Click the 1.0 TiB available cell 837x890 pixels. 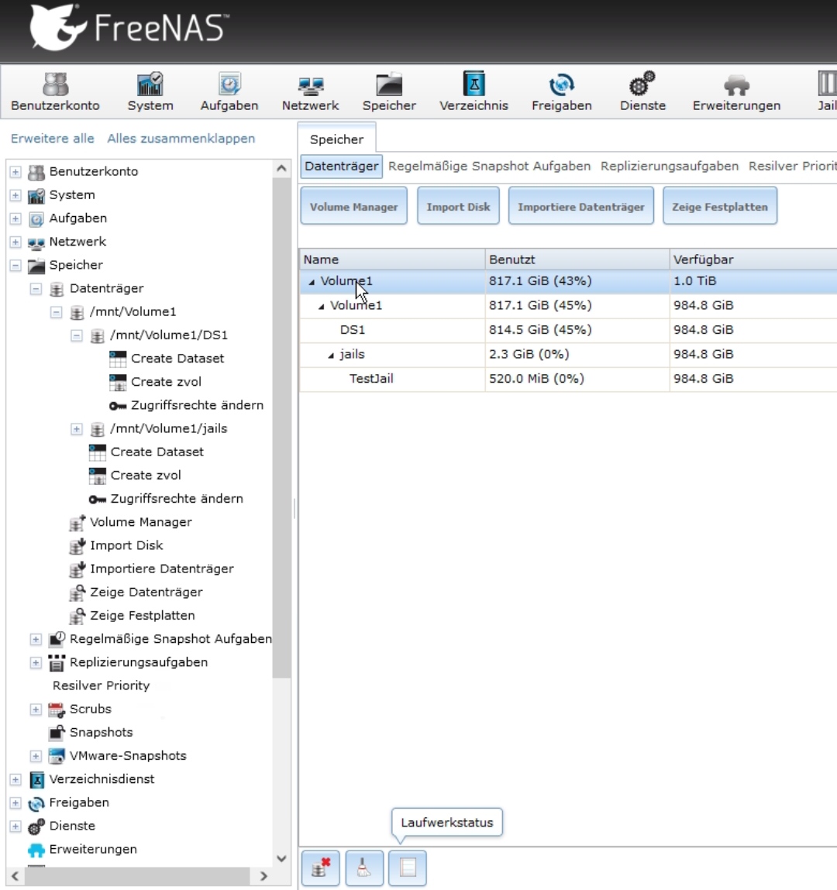coord(753,281)
